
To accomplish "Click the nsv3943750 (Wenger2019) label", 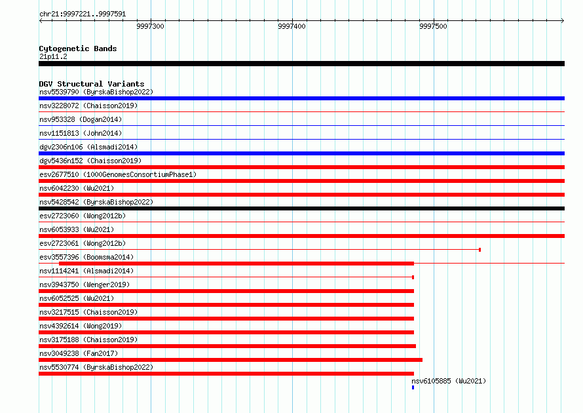I will coord(85,285).
